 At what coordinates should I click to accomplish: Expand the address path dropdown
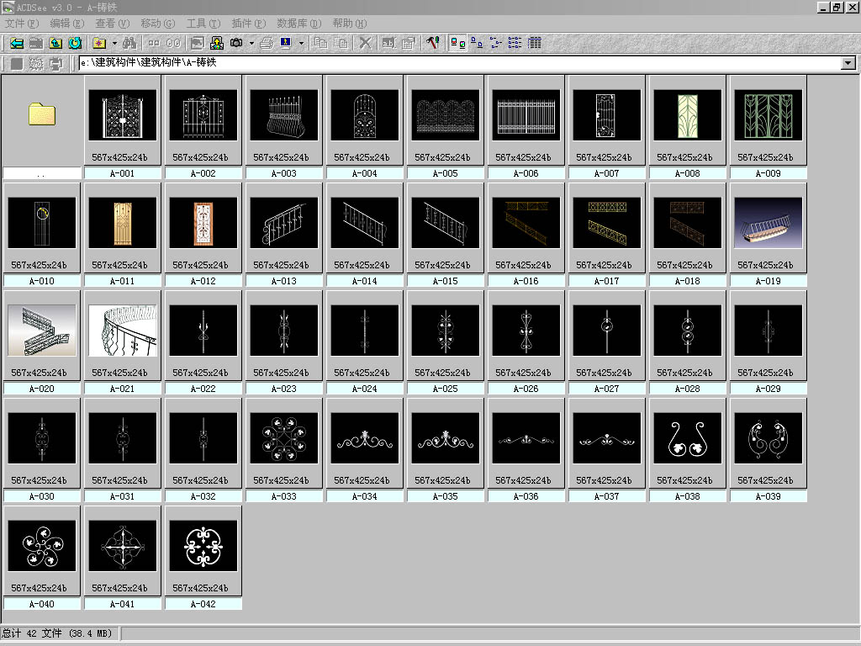coord(848,63)
